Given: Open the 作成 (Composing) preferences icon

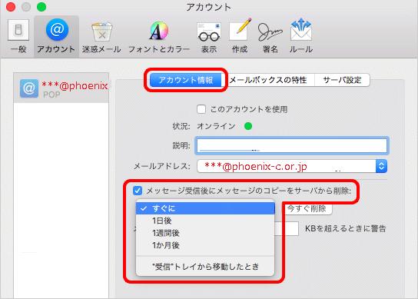Looking at the screenshot, I should [240, 36].
